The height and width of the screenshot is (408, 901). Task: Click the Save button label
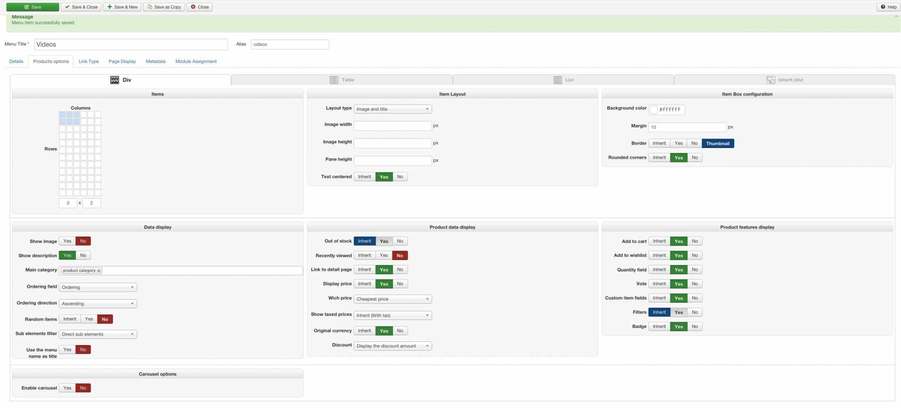[x=36, y=7]
